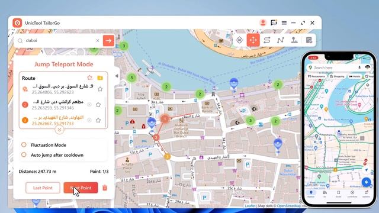Star the route point 25.264006, 55.292623
The height and width of the screenshot is (213, 379).
click(x=100, y=89)
